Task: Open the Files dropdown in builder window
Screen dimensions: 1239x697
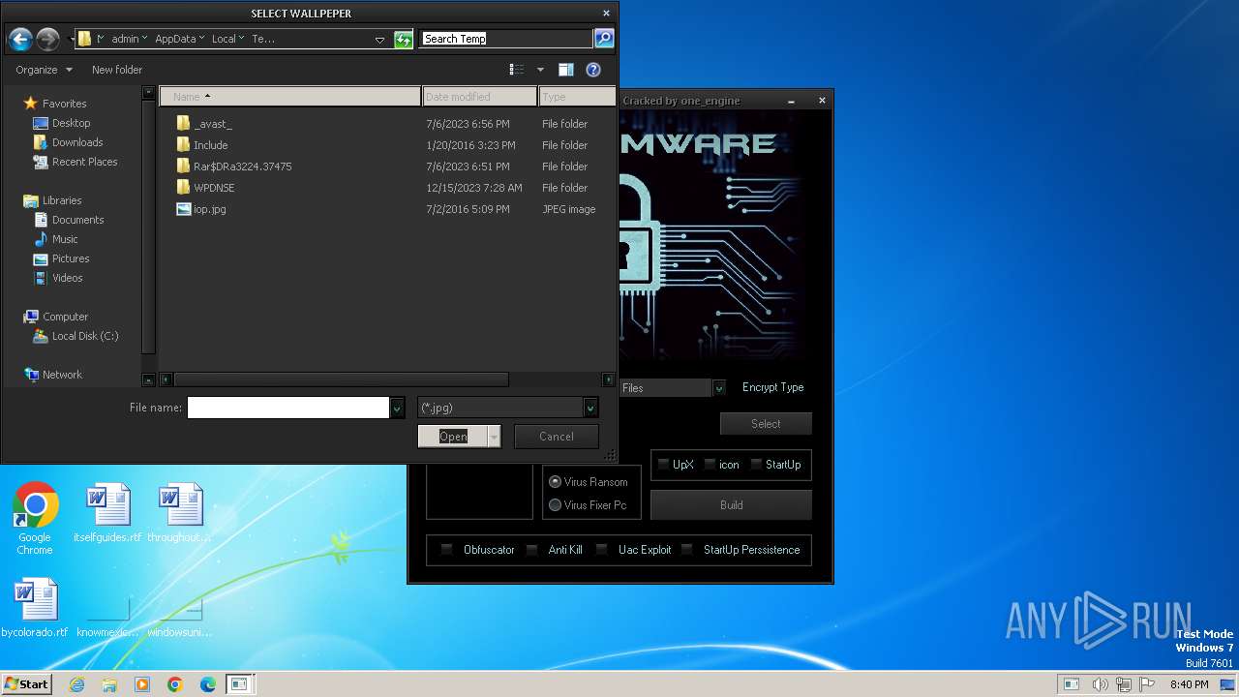Action: [x=719, y=388]
